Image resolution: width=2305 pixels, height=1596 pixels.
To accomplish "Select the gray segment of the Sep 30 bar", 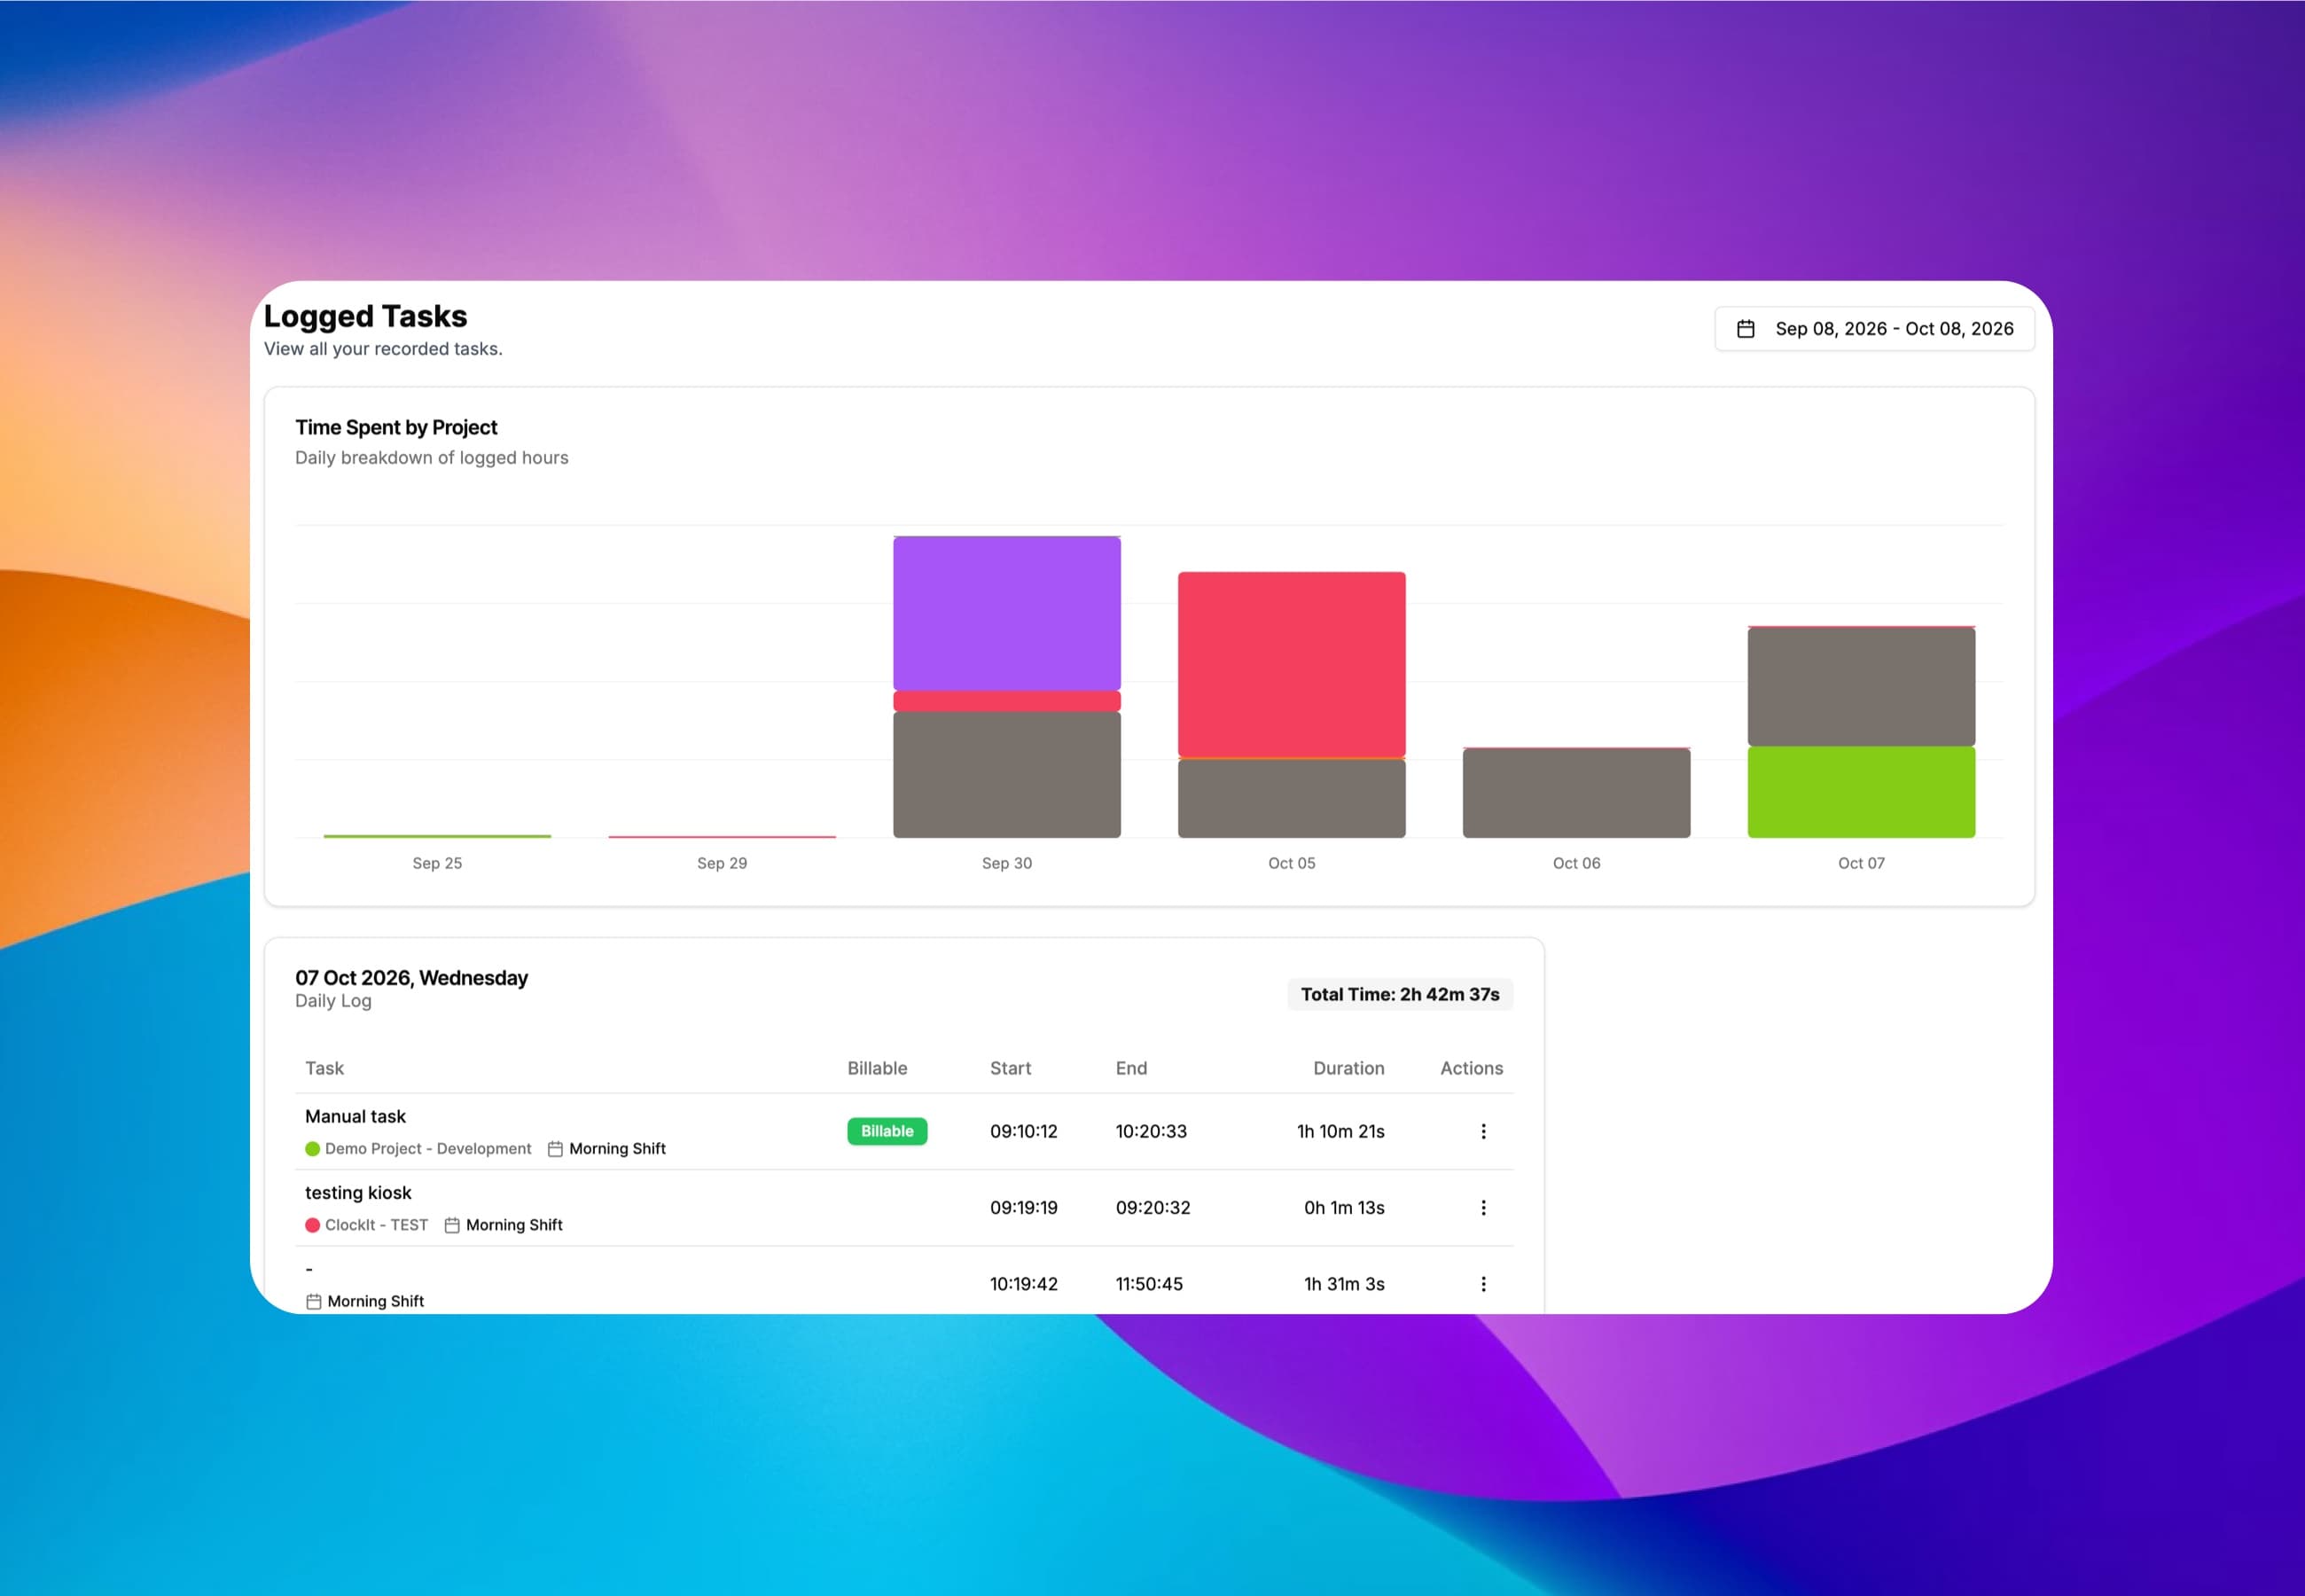I will (1006, 775).
